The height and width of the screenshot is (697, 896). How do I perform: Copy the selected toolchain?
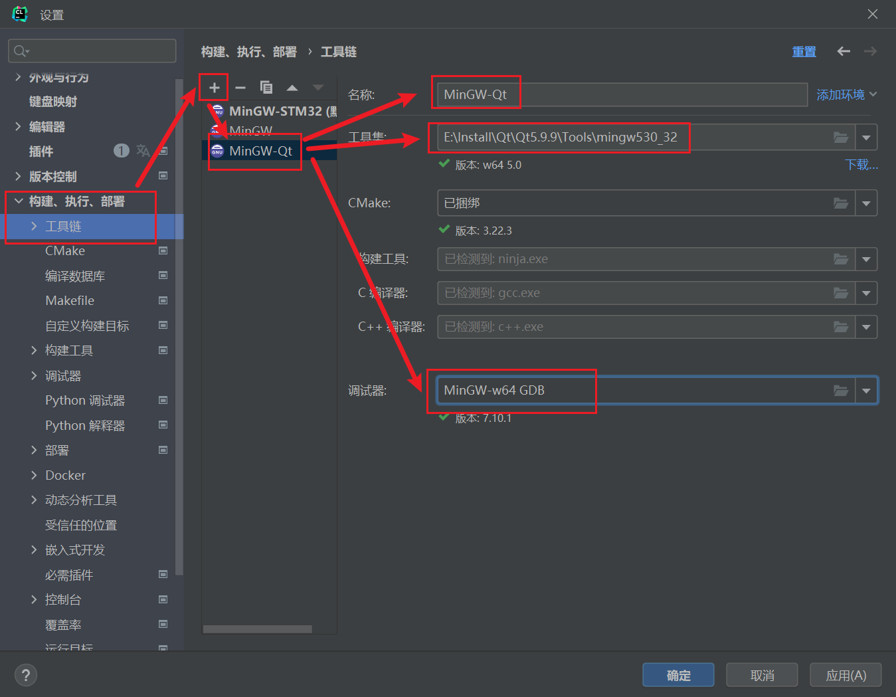[266, 88]
